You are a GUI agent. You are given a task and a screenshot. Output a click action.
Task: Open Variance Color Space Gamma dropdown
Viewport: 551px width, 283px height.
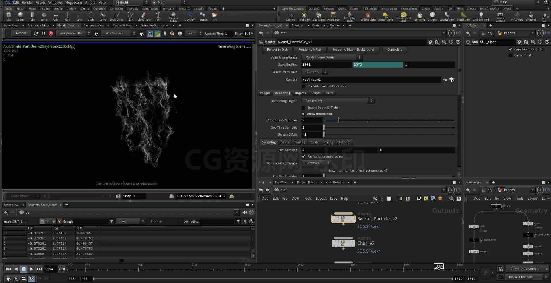[x=316, y=163]
